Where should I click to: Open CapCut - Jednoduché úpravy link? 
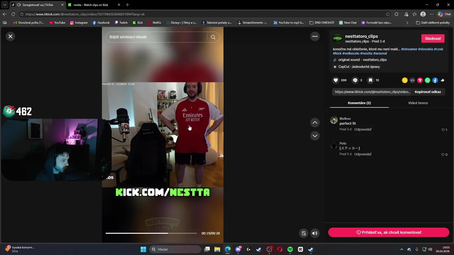pos(359,67)
